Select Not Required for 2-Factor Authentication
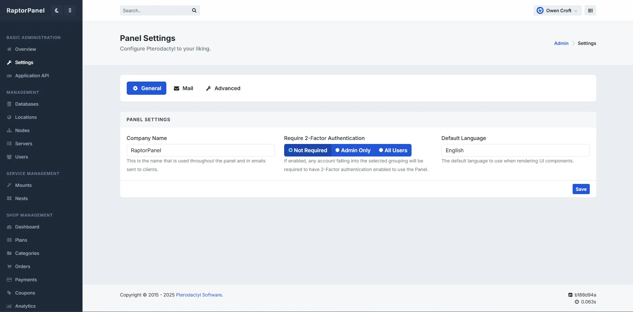Viewport: 633px width, 312px height. tap(308, 150)
